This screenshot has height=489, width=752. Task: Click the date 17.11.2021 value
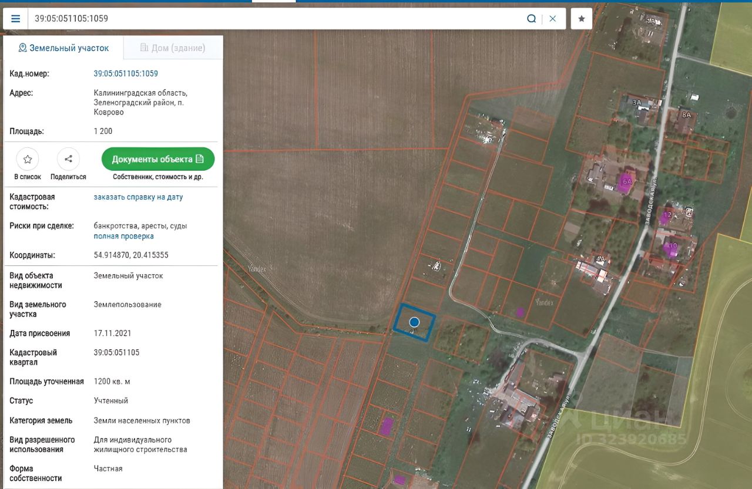(113, 333)
